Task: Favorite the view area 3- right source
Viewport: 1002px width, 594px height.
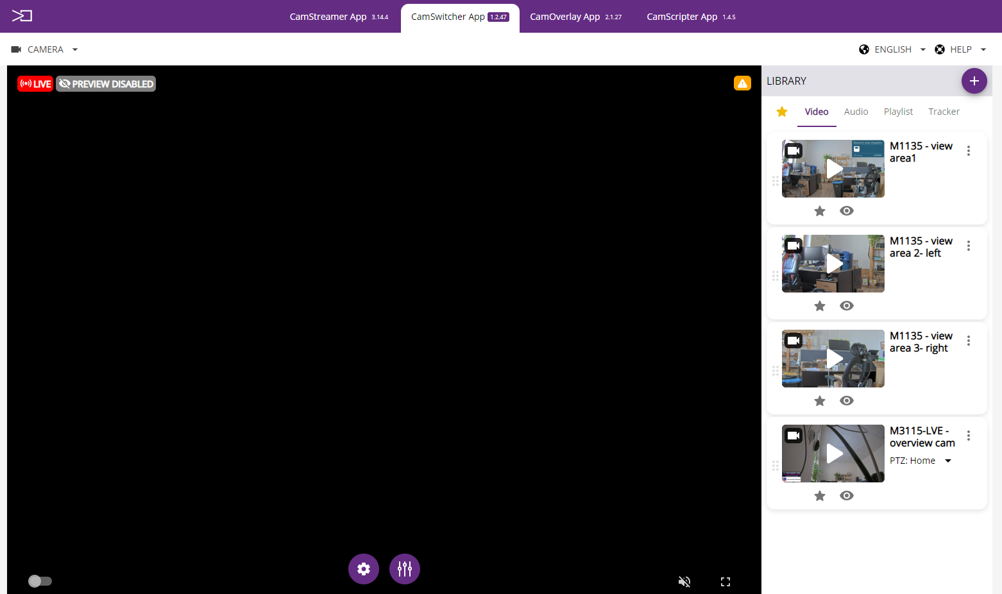Action: 820,401
